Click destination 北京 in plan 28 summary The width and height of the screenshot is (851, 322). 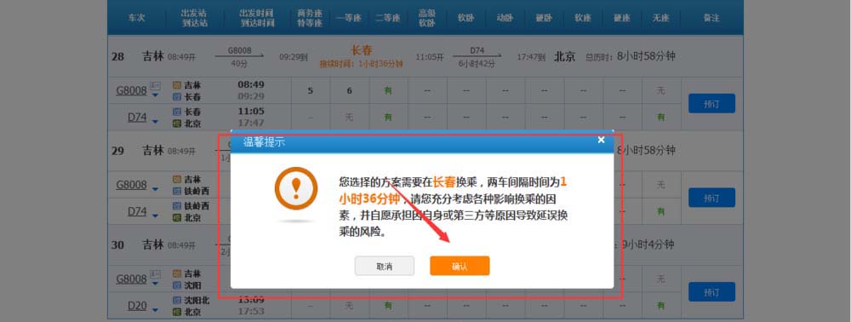(x=565, y=56)
